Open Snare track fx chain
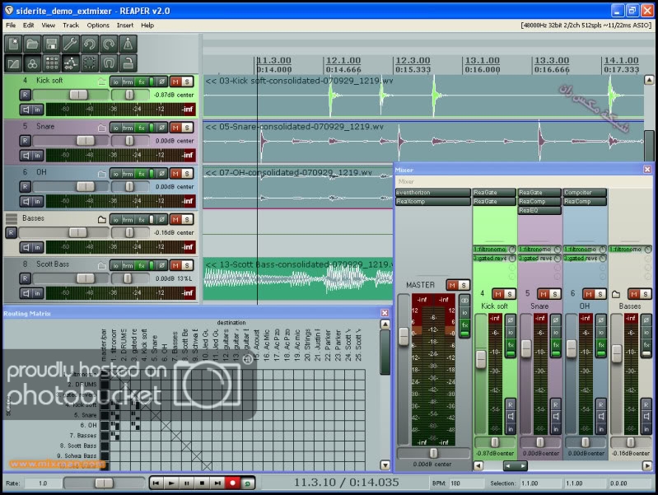 142,128
